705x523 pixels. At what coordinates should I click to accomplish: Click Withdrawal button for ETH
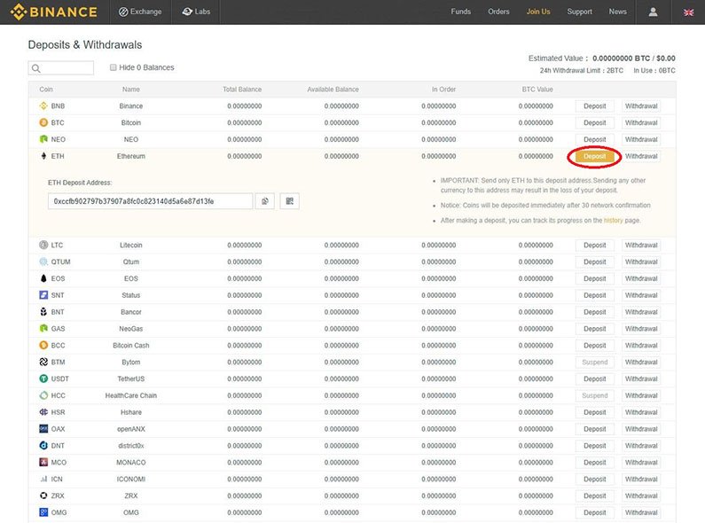(641, 156)
